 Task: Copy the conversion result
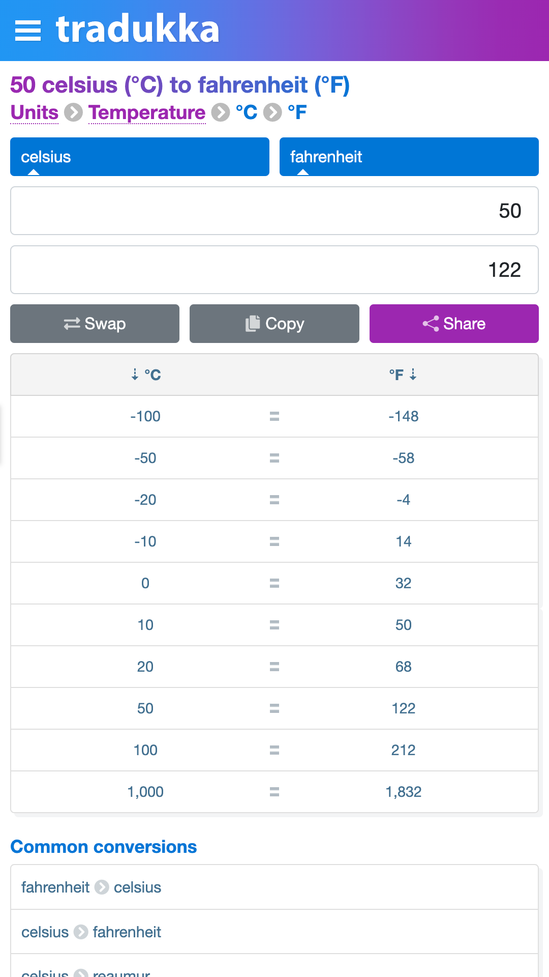pyautogui.click(x=274, y=324)
